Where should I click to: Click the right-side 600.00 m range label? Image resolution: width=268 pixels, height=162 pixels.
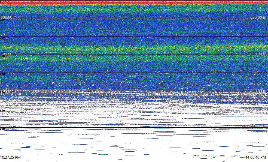(x=258, y=54)
